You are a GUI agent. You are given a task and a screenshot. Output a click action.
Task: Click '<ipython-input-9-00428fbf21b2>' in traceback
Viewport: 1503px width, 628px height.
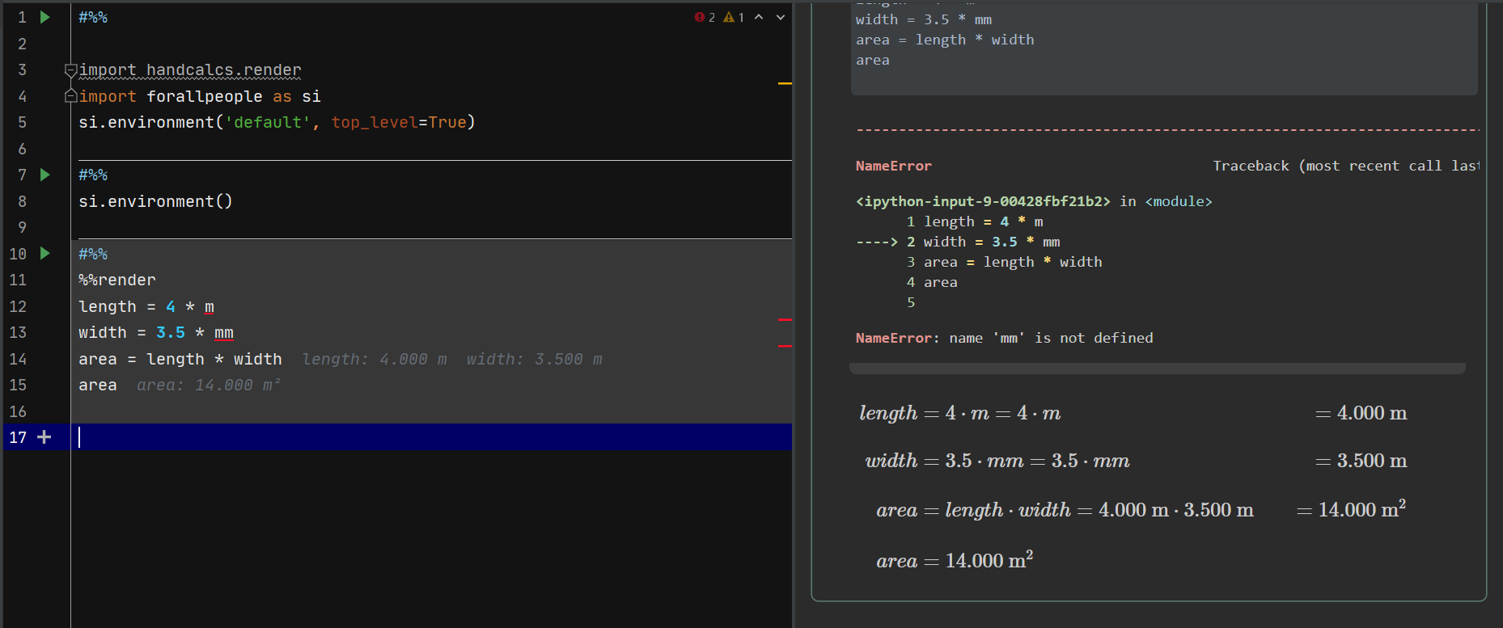983,201
